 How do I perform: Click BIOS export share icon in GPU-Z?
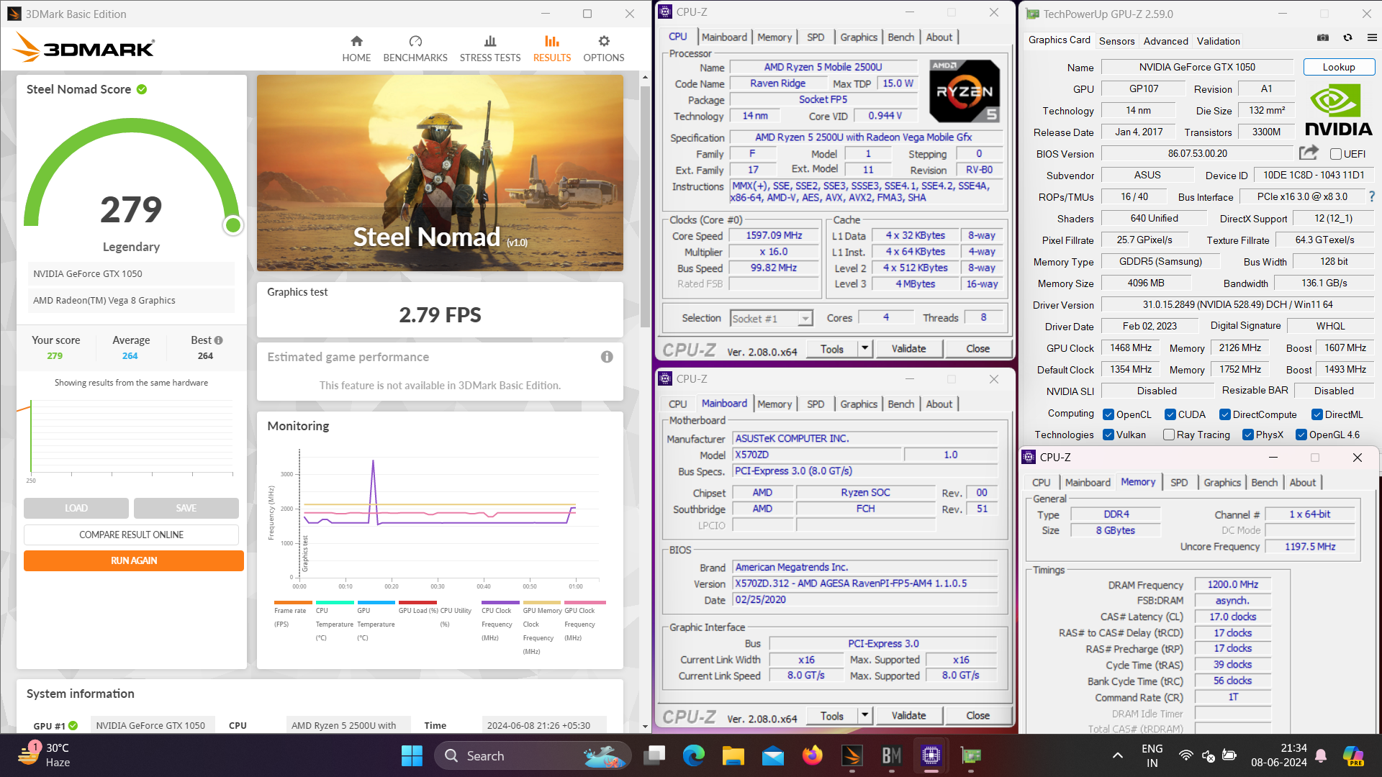(1309, 153)
